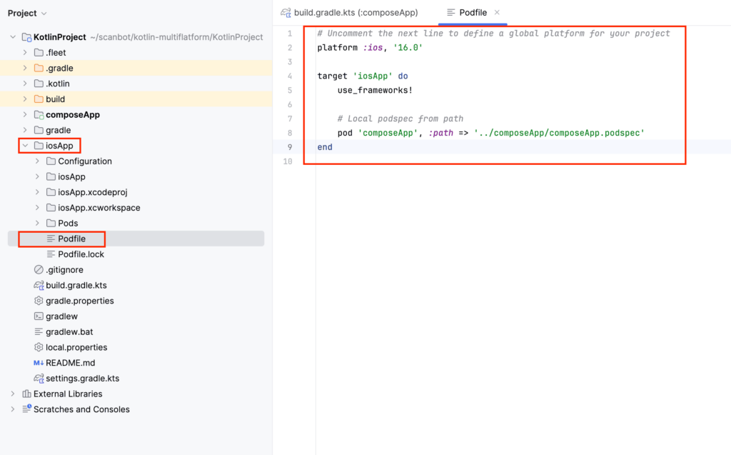Click the .gitignore ignored-file icon
The image size is (731, 455).
coord(38,269)
